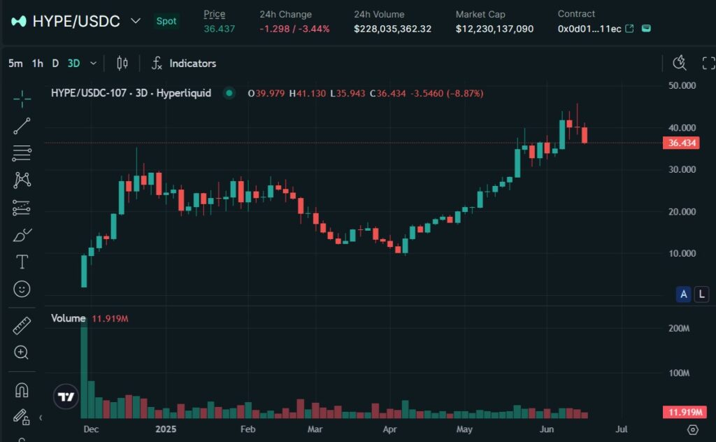This screenshot has width=716, height=442.
Task: Switch to 5m timeframe
Action: click(x=15, y=64)
